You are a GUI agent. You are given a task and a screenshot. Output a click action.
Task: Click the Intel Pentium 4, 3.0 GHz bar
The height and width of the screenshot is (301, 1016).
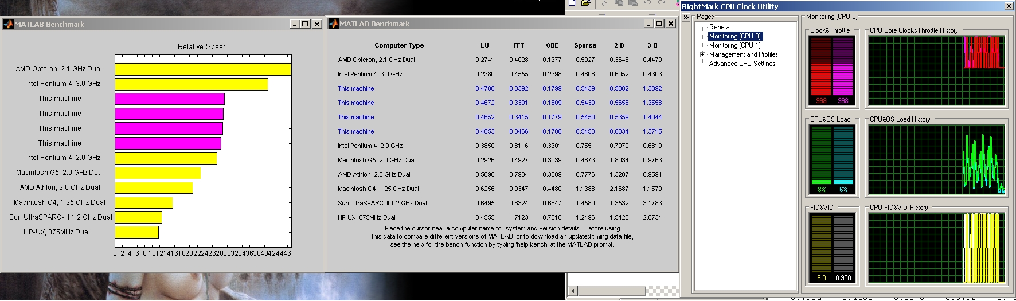tap(192, 84)
